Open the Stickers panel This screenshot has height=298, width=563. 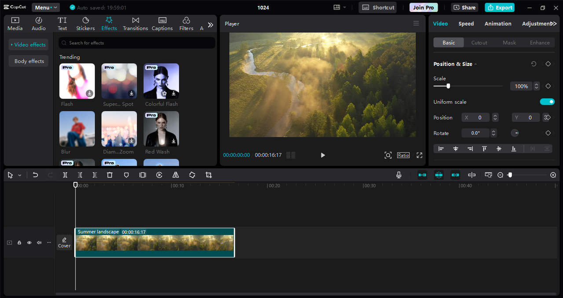(85, 24)
